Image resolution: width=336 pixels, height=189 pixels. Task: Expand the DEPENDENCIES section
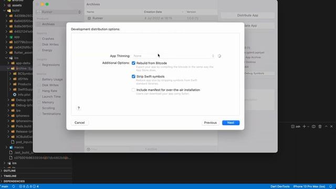(x=14, y=181)
